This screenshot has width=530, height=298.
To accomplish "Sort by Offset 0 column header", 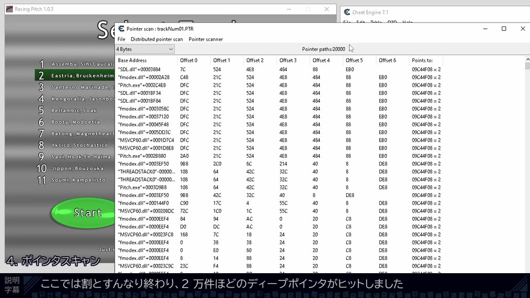I will coord(194,61).
